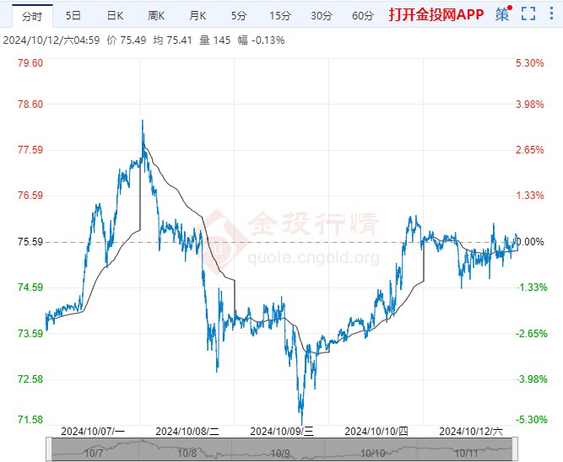Viewport: 563px width, 462px height.
Task: Click the 0.00% percent axis label
Action: (x=529, y=242)
